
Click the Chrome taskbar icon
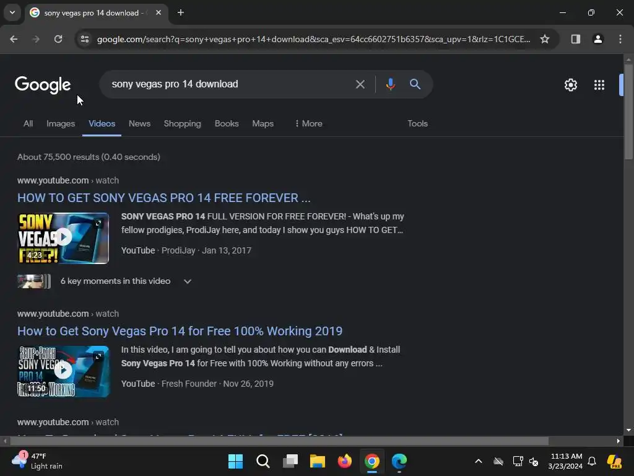point(372,461)
